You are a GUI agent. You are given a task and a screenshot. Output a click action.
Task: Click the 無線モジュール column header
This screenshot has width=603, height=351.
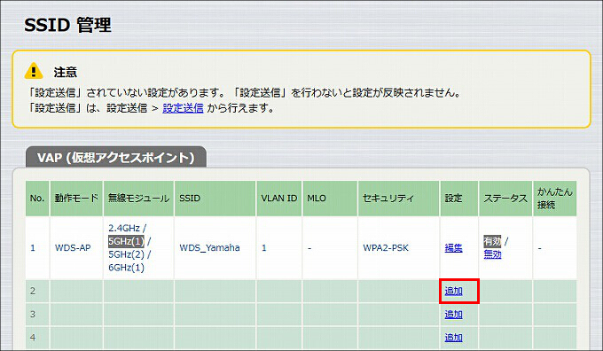pos(138,199)
